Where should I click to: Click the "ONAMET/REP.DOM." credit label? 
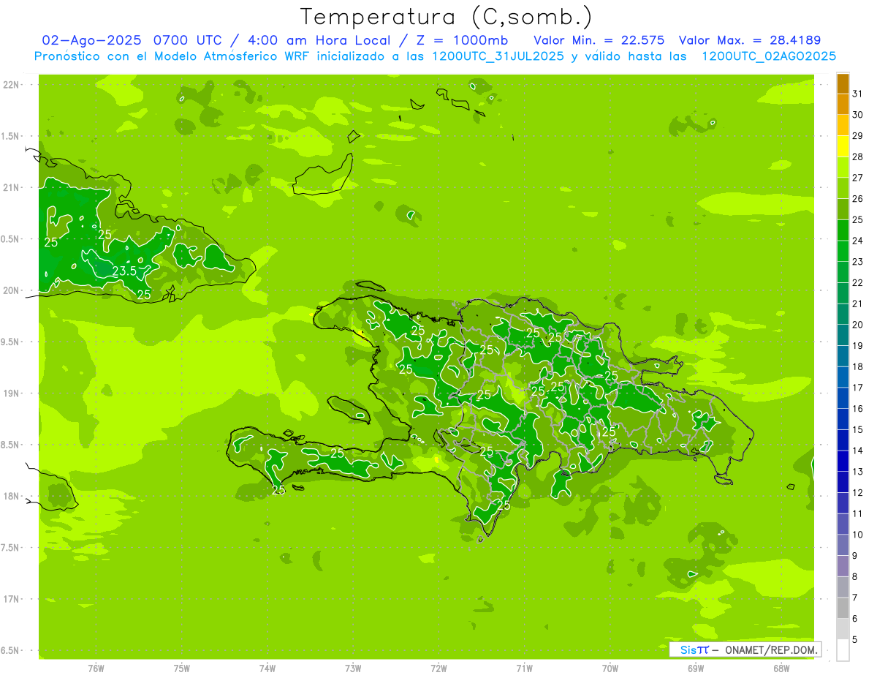[770, 649]
